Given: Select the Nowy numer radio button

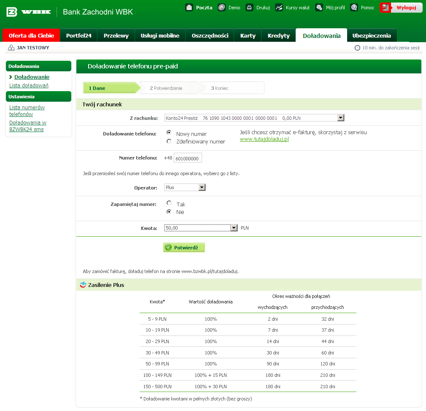Looking at the screenshot, I should click(x=169, y=132).
